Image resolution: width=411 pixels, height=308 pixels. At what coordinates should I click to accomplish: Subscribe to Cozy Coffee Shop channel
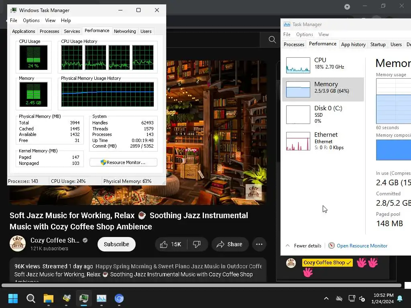pyautogui.click(x=116, y=244)
